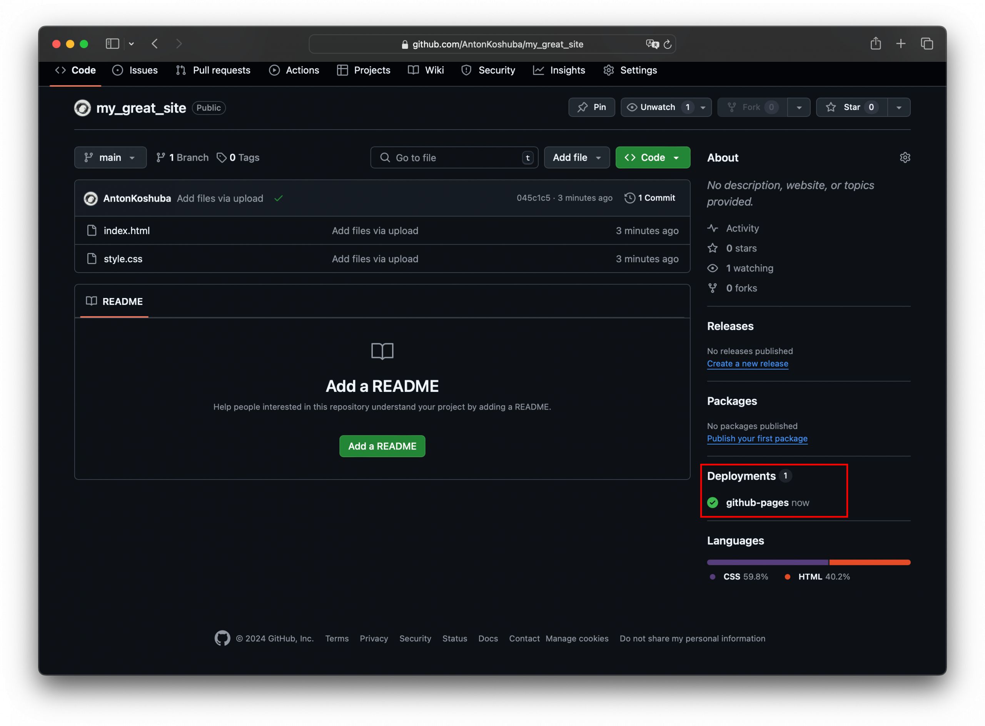Click the commit hash 045c1c5
The width and height of the screenshot is (985, 726).
[x=533, y=198]
